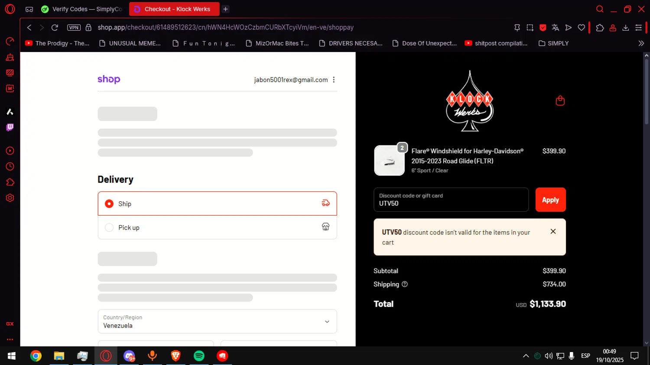Open the Country/Region Venezuela dropdown

pyautogui.click(x=217, y=321)
